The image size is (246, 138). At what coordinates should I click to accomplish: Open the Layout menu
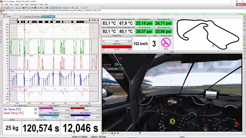(x=17, y=4)
